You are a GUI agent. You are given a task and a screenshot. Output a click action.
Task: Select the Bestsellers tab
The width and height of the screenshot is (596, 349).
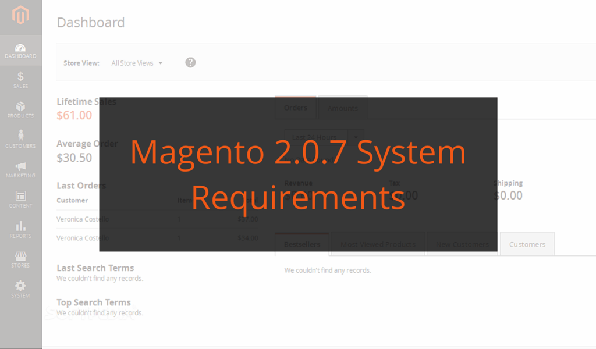pos(302,244)
